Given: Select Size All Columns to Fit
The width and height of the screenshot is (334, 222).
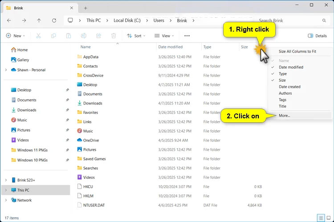Looking at the screenshot, I should (x=297, y=52).
